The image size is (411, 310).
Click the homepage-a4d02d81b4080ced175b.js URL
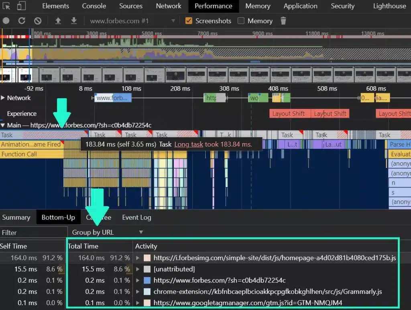tap(275, 258)
